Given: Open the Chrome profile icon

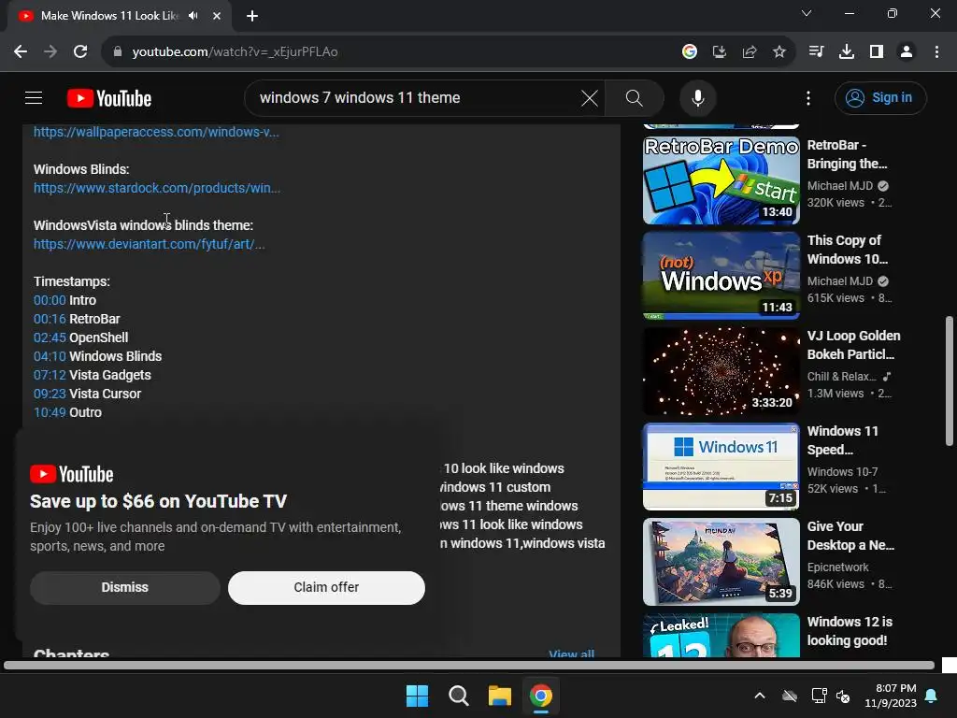Looking at the screenshot, I should tap(907, 52).
